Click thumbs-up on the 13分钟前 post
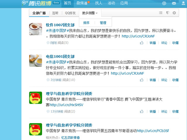187x140 pixels. (141, 111)
